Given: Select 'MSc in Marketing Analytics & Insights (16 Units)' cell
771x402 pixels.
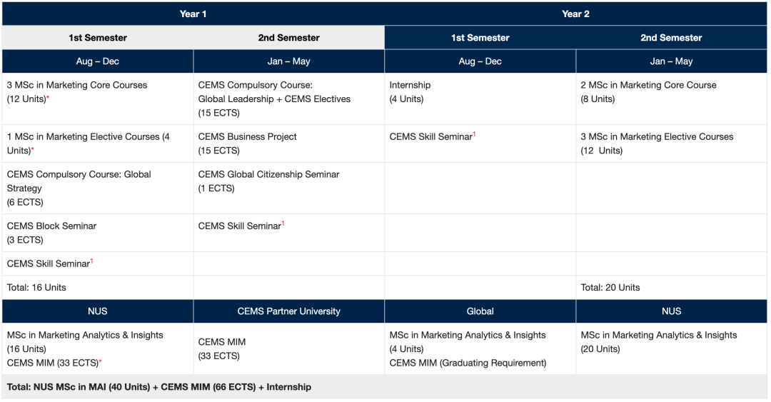Looking at the screenshot, I should pyautogui.click(x=98, y=349).
